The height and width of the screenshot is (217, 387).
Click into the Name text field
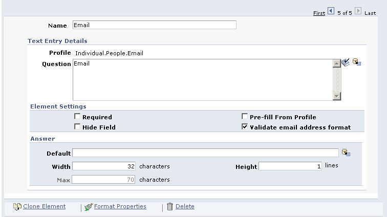[155, 25]
